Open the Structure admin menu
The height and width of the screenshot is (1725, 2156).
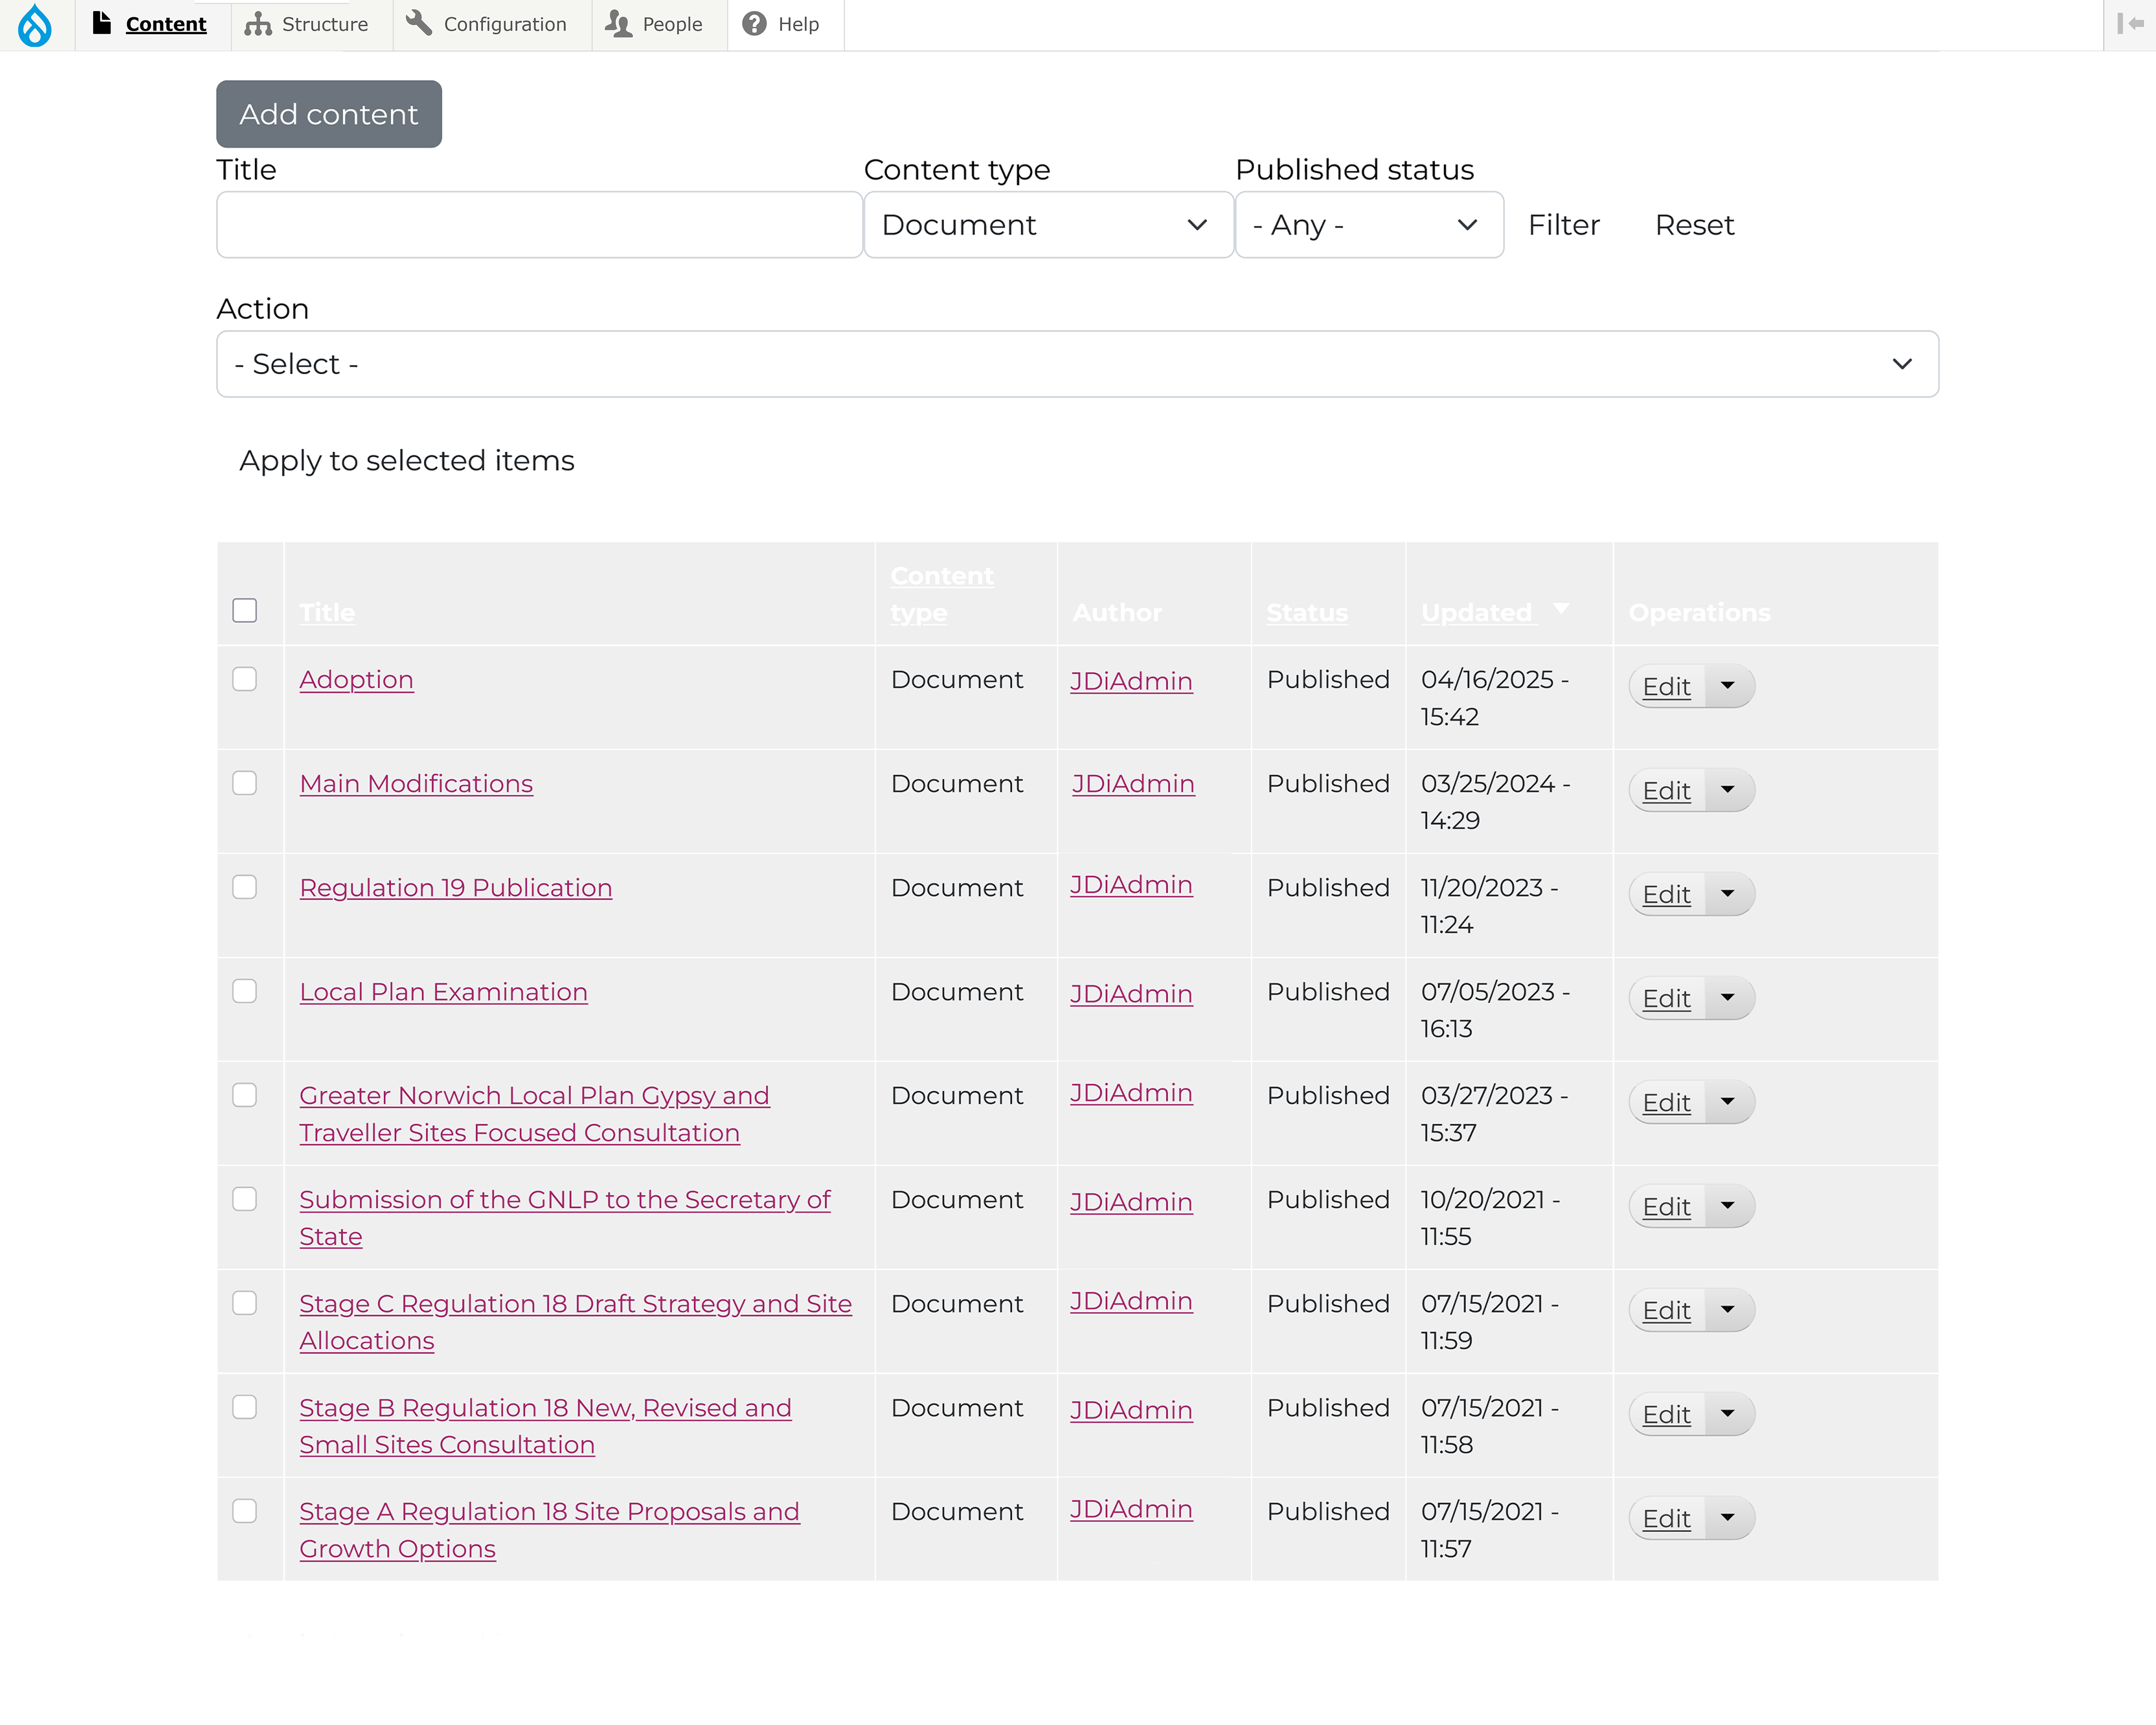tap(306, 24)
